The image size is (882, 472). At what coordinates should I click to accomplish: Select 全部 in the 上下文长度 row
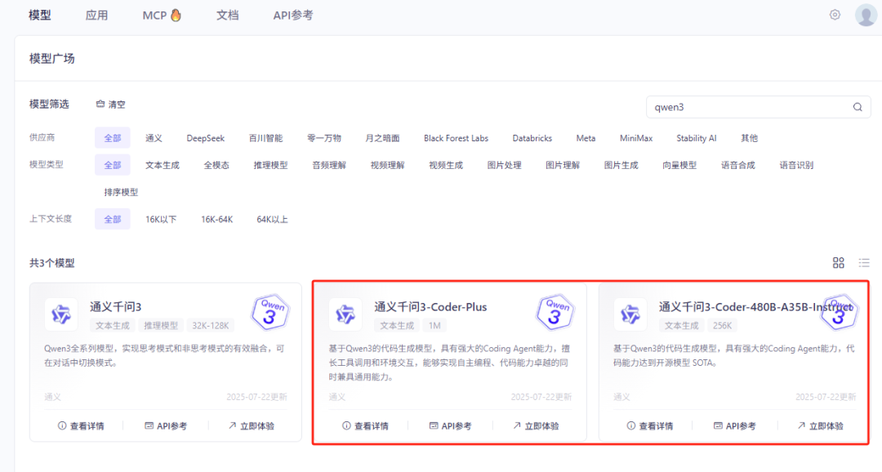coord(113,219)
